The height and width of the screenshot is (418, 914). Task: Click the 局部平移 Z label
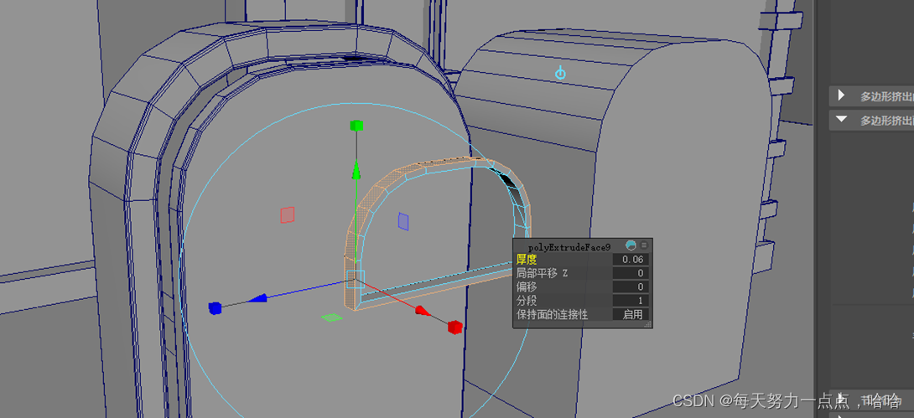pyautogui.click(x=542, y=273)
